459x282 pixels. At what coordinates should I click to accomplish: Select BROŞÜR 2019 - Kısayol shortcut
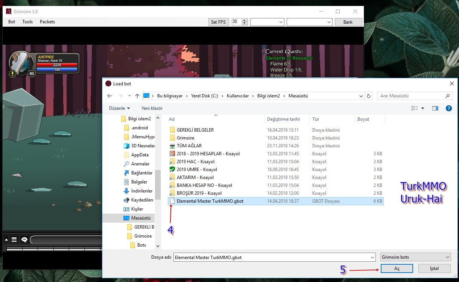pos(275,193)
